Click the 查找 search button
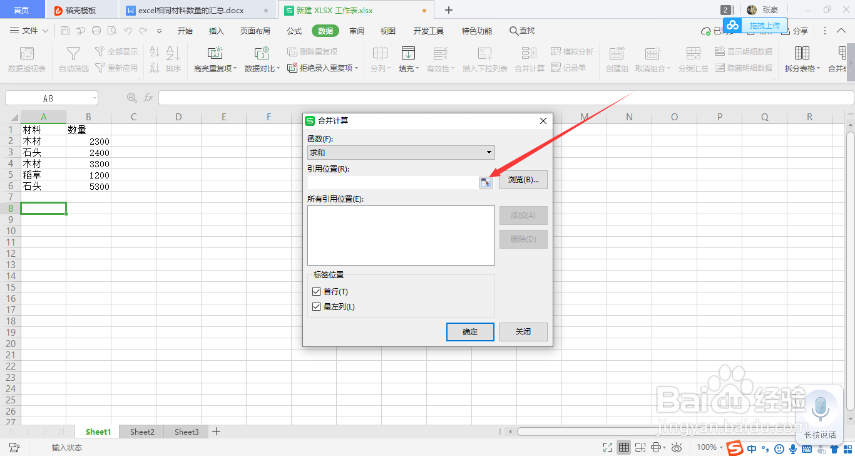The width and height of the screenshot is (855, 456). (x=523, y=31)
